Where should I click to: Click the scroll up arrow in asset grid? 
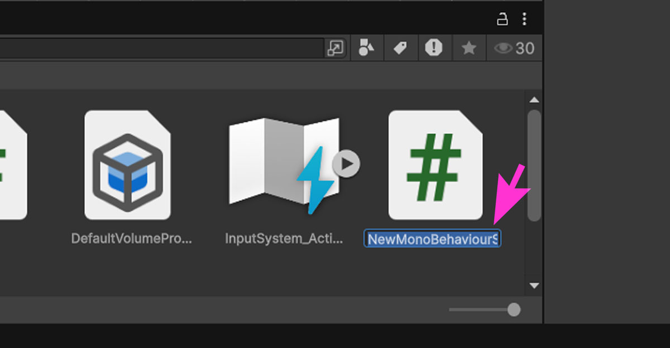click(534, 100)
